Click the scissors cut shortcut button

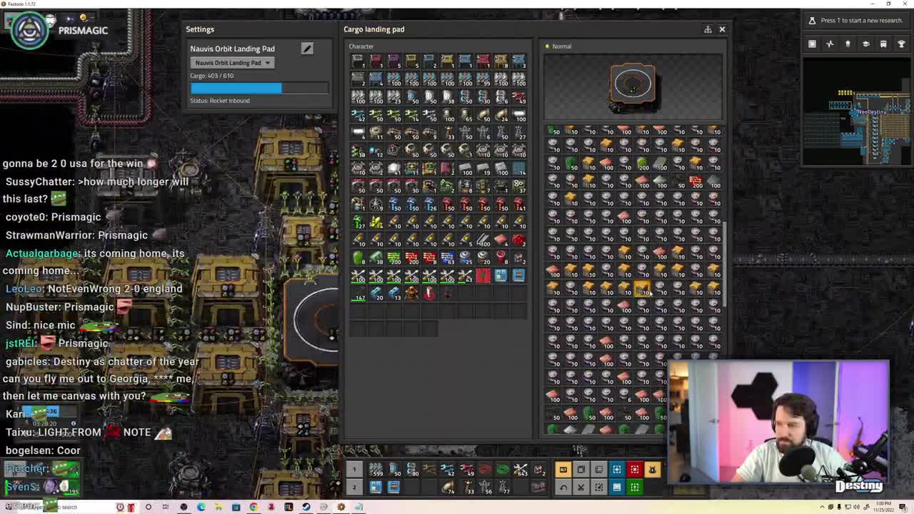tap(581, 487)
